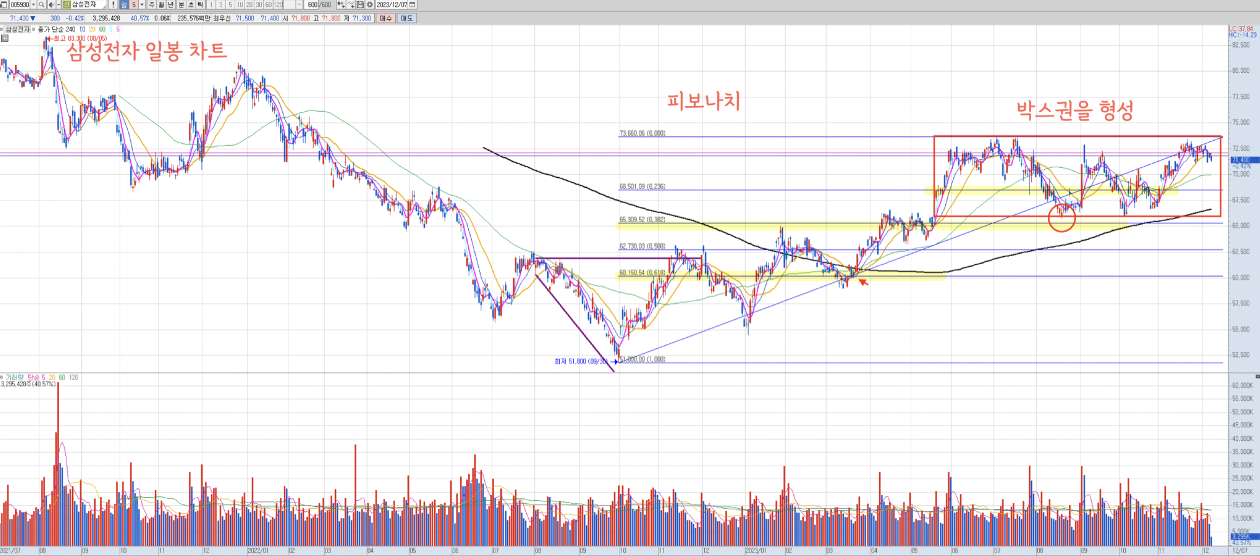Open the calendar date picker icon
Screen dimensions: 1260x556
pyautogui.click(x=412, y=5)
